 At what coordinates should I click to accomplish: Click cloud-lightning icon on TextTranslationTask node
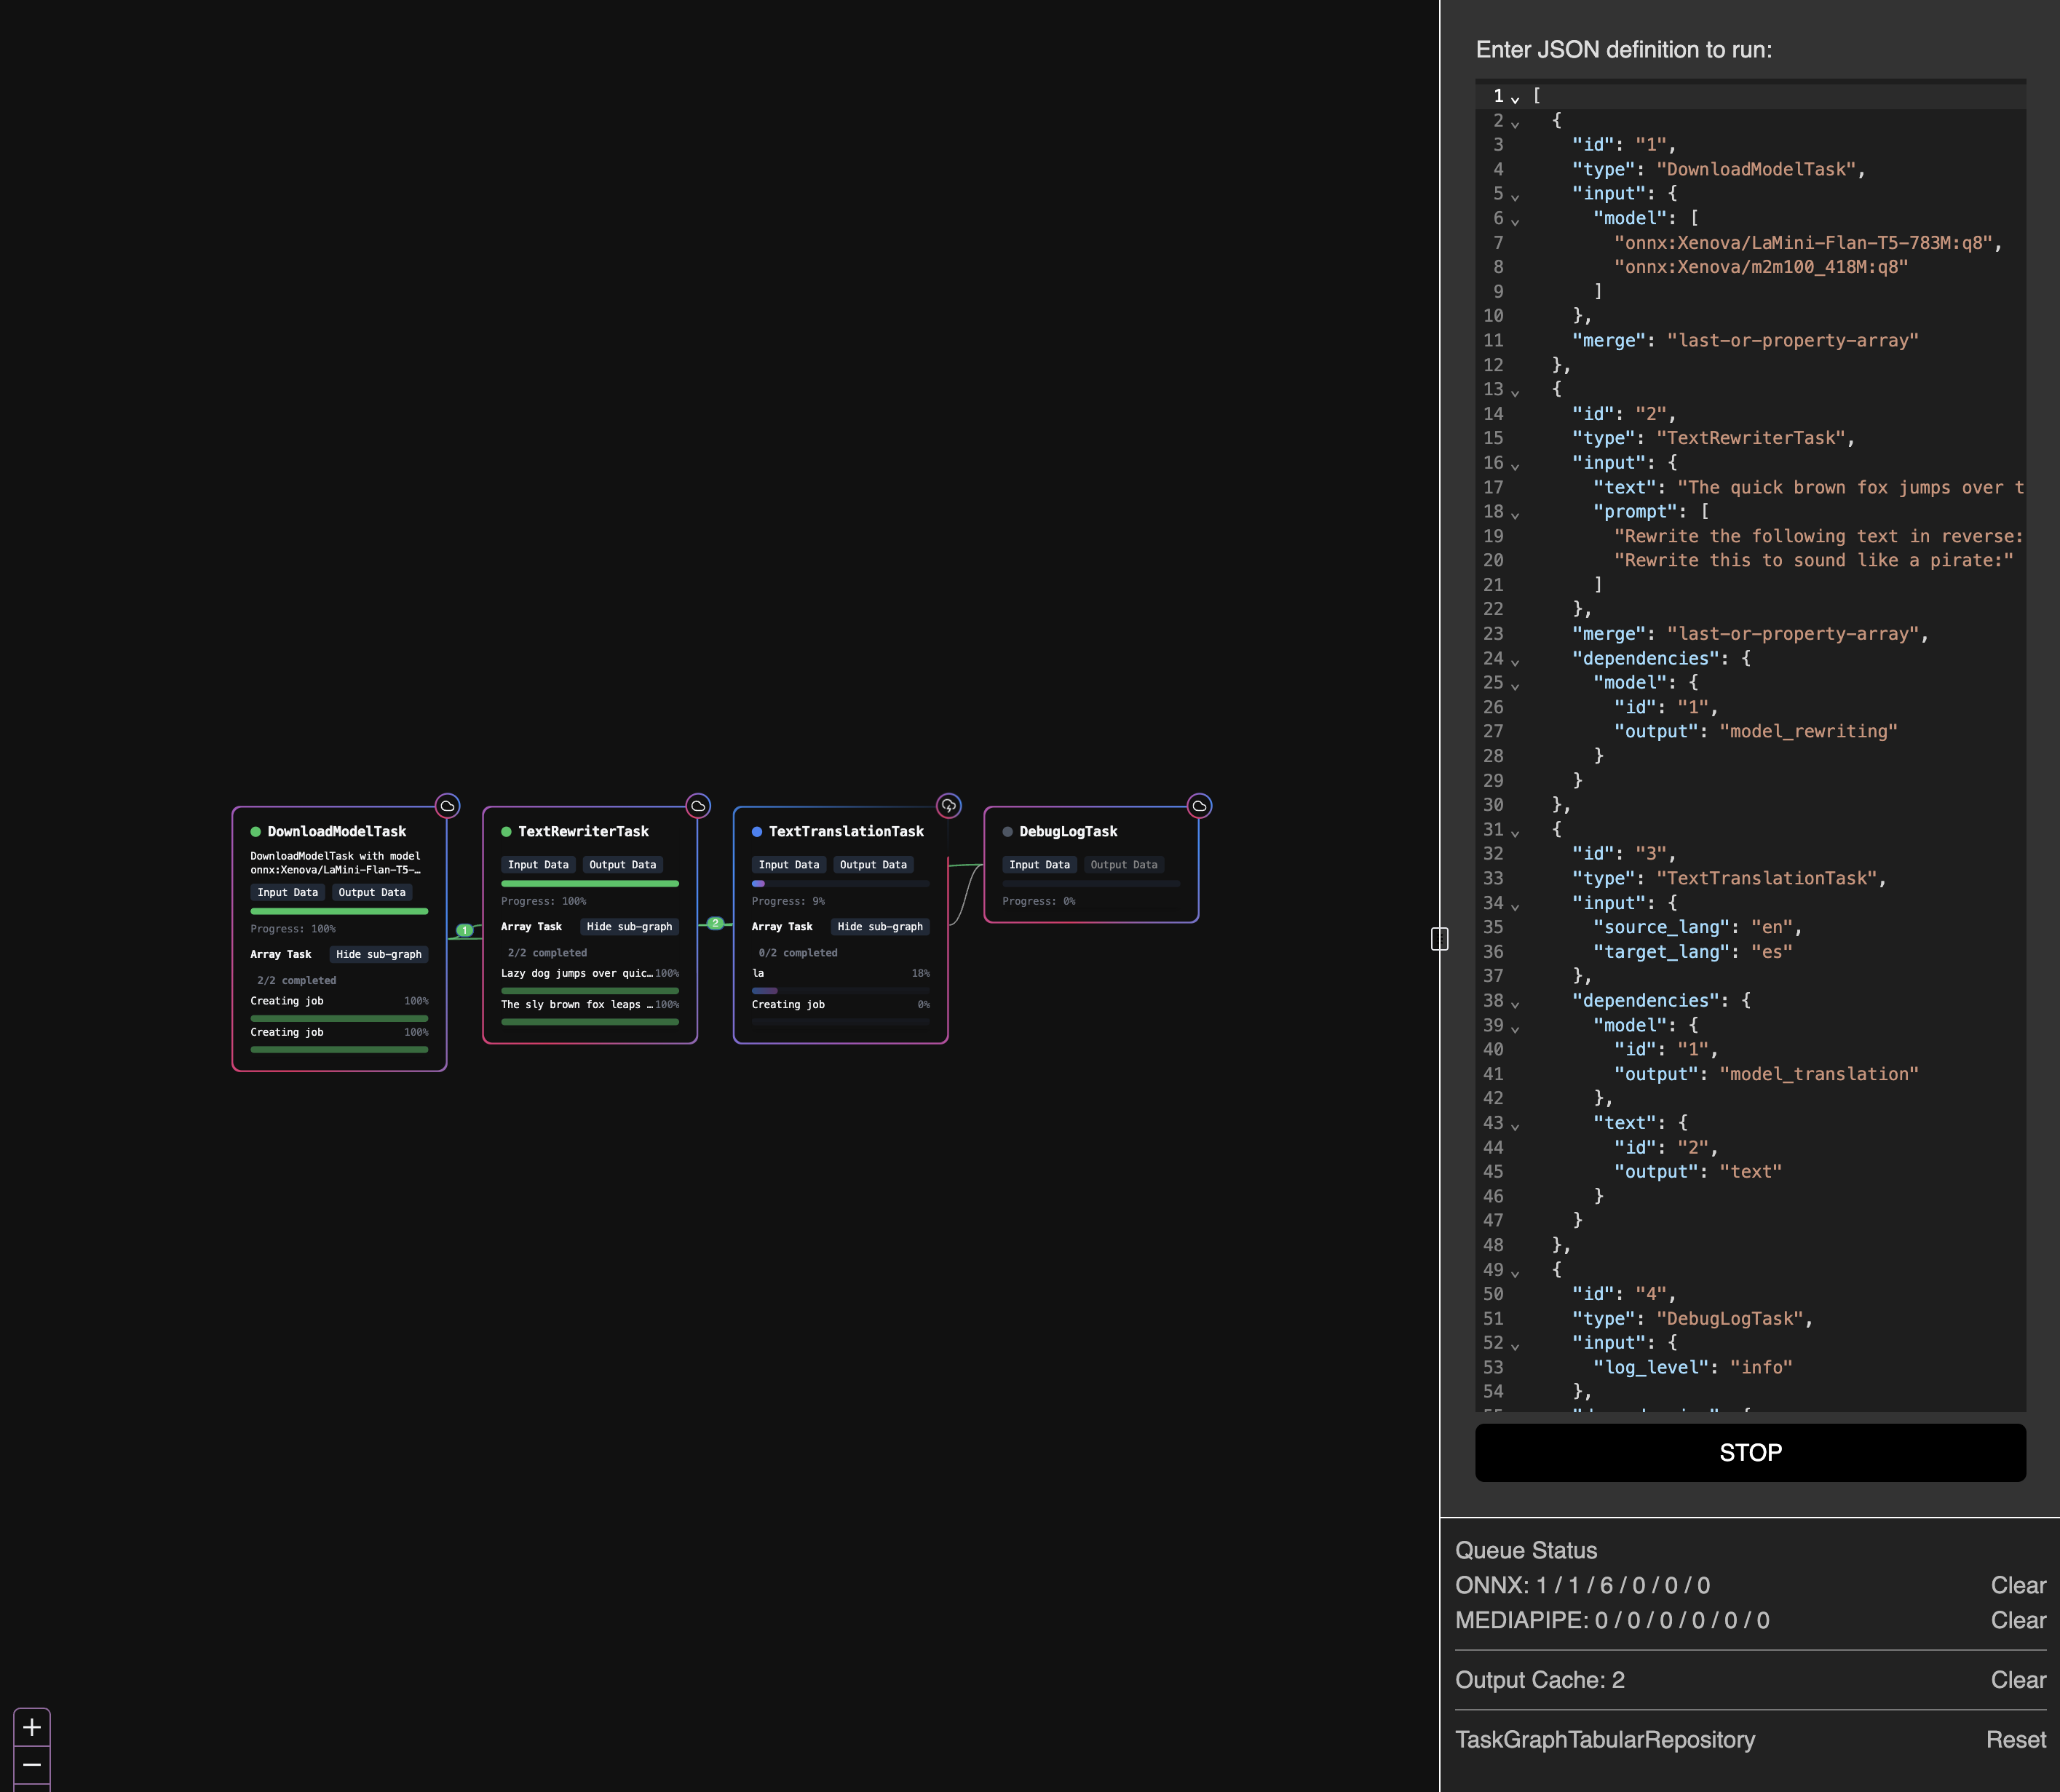[x=949, y=806]
